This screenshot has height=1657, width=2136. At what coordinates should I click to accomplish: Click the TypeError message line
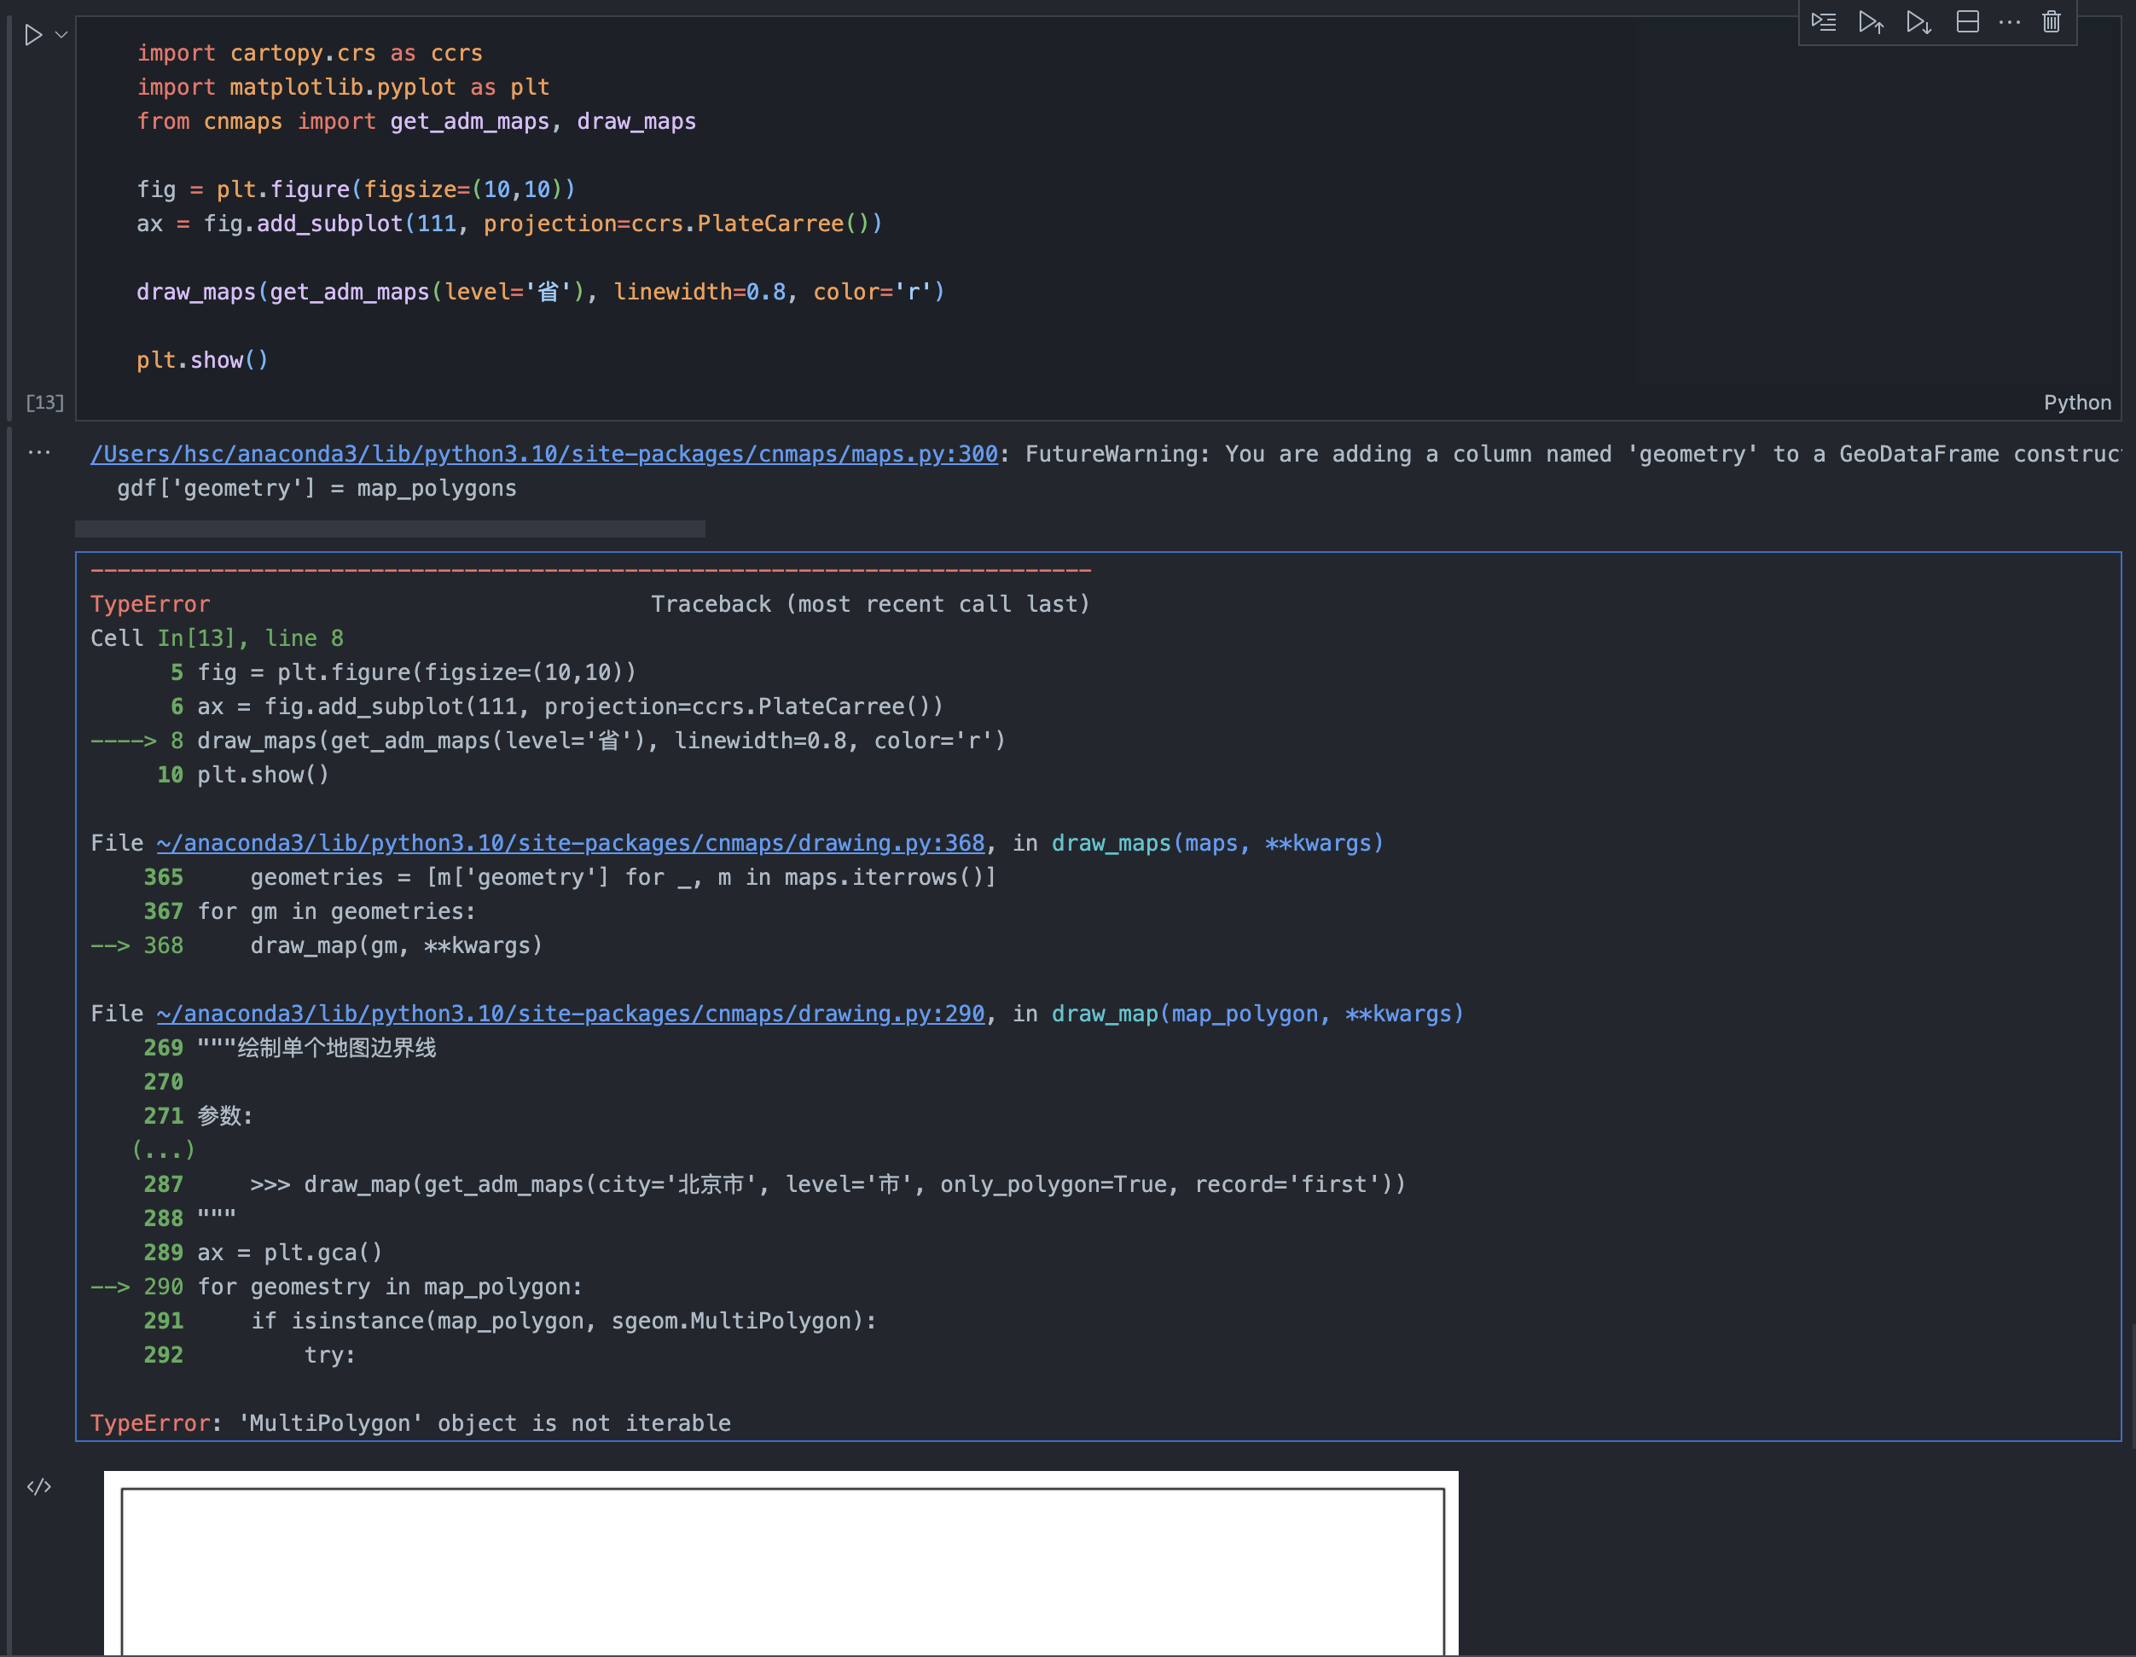click(411, 1423)
